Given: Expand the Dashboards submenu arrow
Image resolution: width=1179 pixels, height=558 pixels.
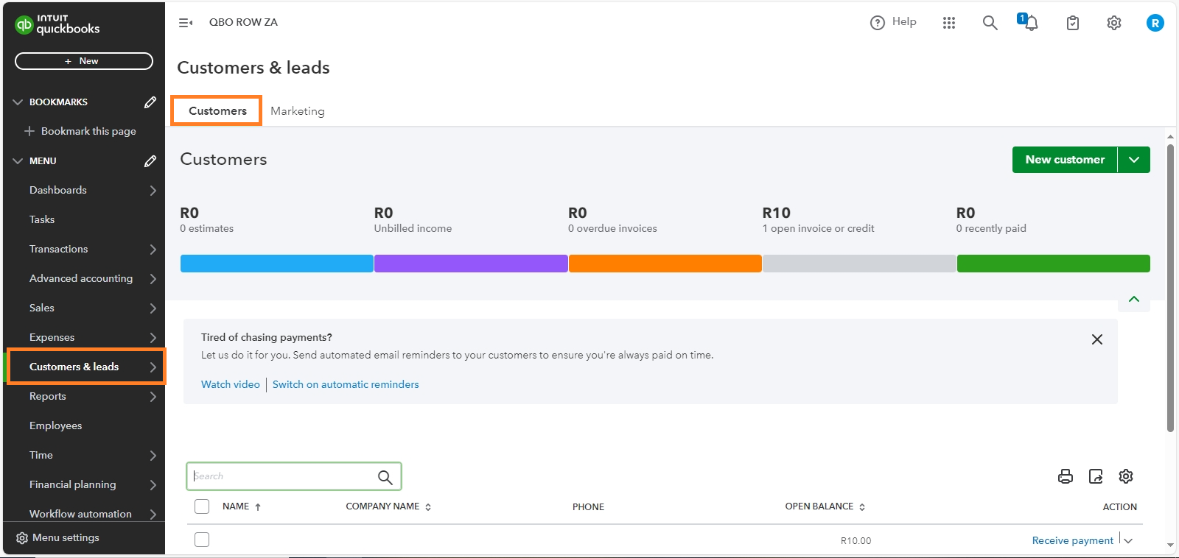Looking at the screenshot, I should coord(153,191).
